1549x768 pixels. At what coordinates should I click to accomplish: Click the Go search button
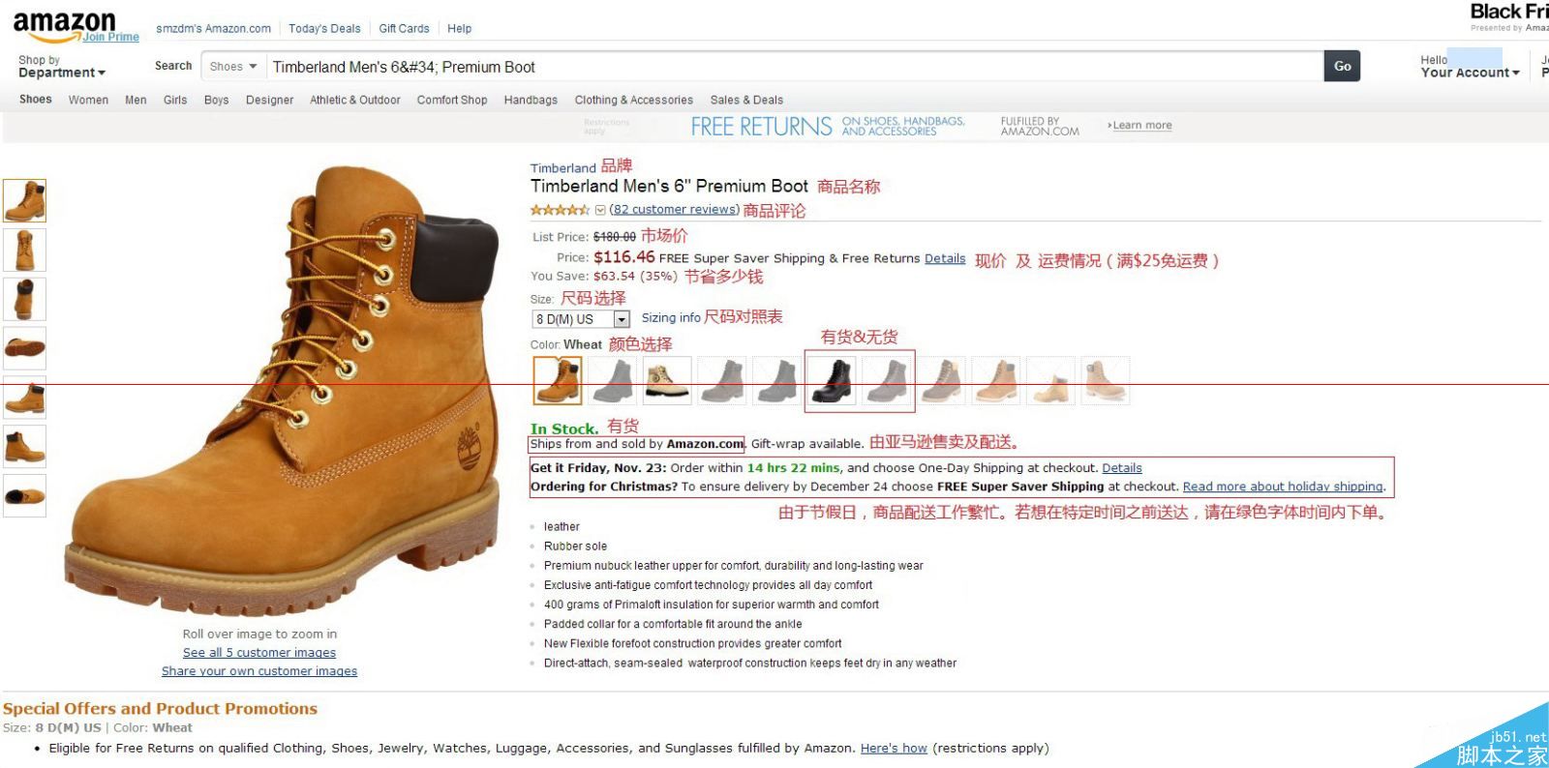[x=1342, y=66]
